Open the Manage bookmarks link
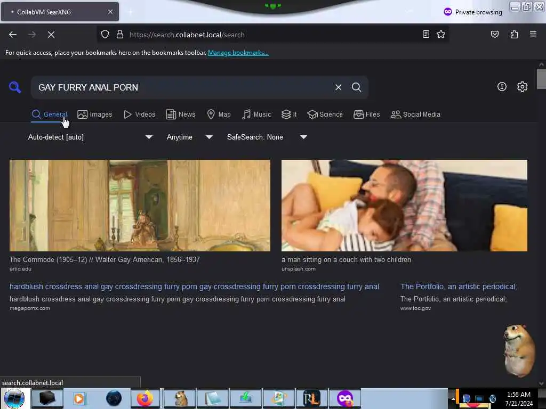The width and height of the screenshot is (546, 409). pyautogui.click(x=238, y=53)
